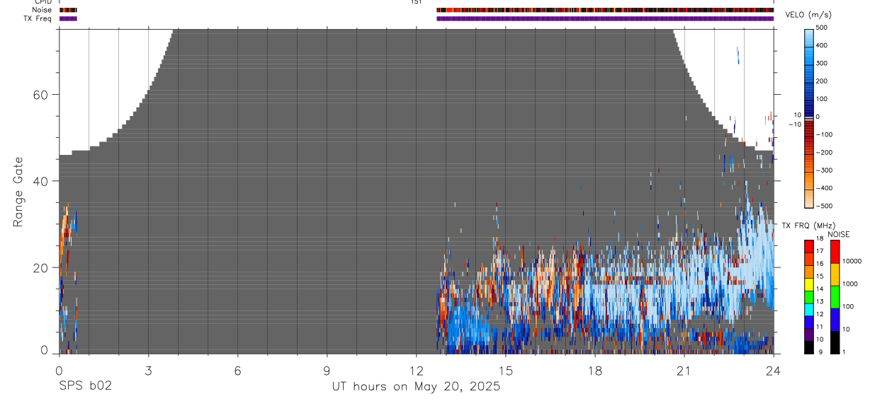Screen dimensions: 870x401
Task: Click the 18 MHz tick on the frequency scale
Action: pos(820,239)
